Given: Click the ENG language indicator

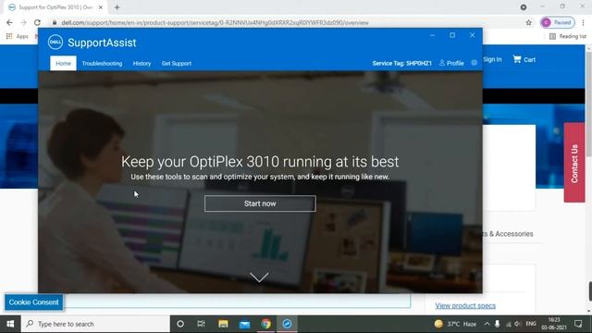Looking at the screenshot, I should click(531, 324).
